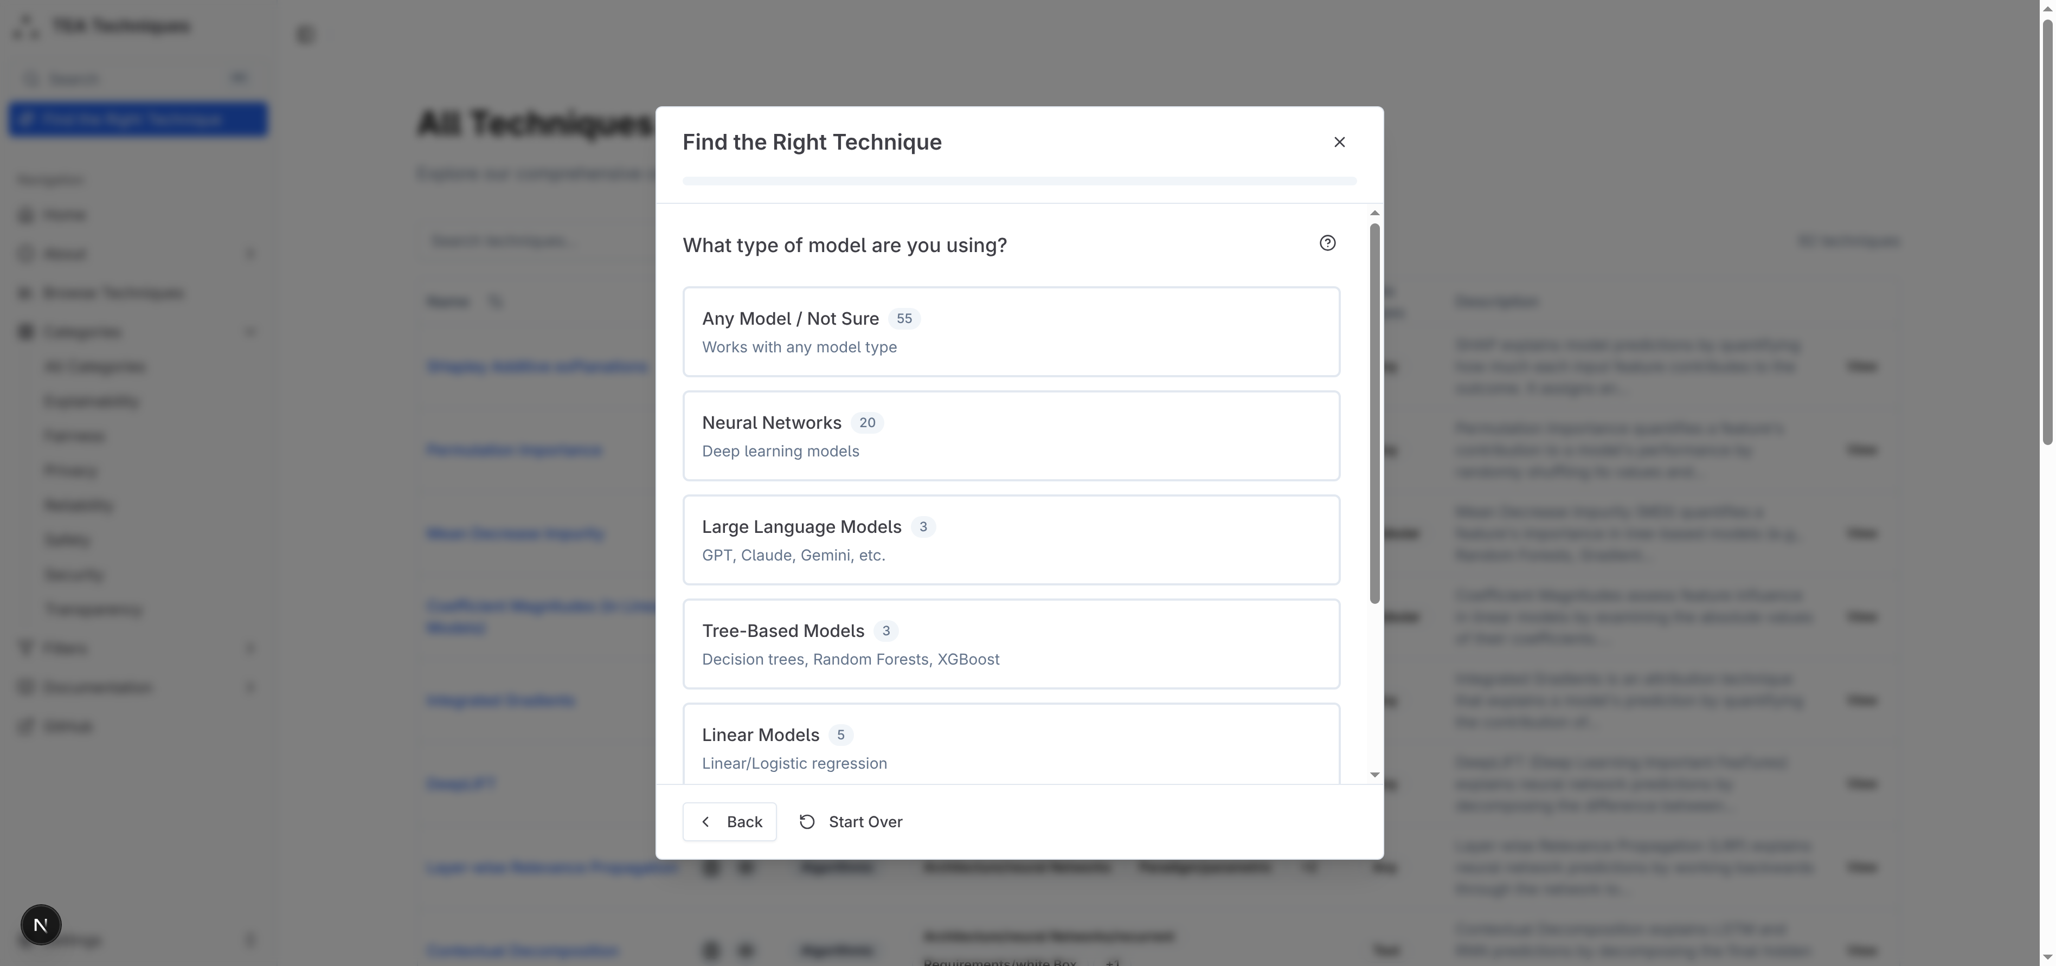Click the Start Over refresh icon
The width and height of the screenshot is (2056, 966).
(807, 822)
